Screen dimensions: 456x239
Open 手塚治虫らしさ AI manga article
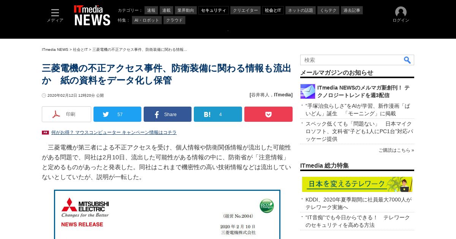pyautogui.click(x=358, y=110)
